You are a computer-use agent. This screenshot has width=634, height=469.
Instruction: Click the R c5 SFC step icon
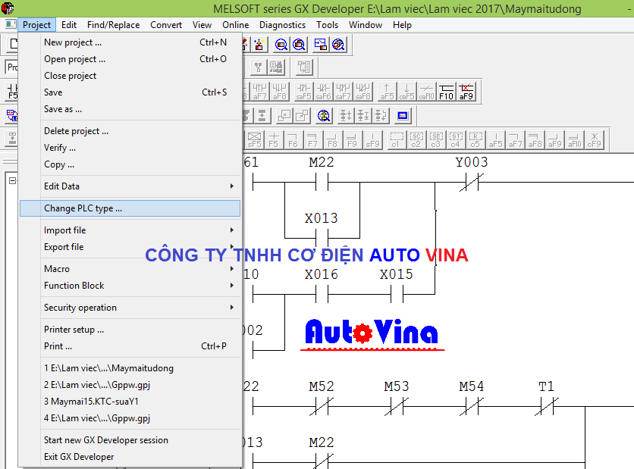pos(475,140)
